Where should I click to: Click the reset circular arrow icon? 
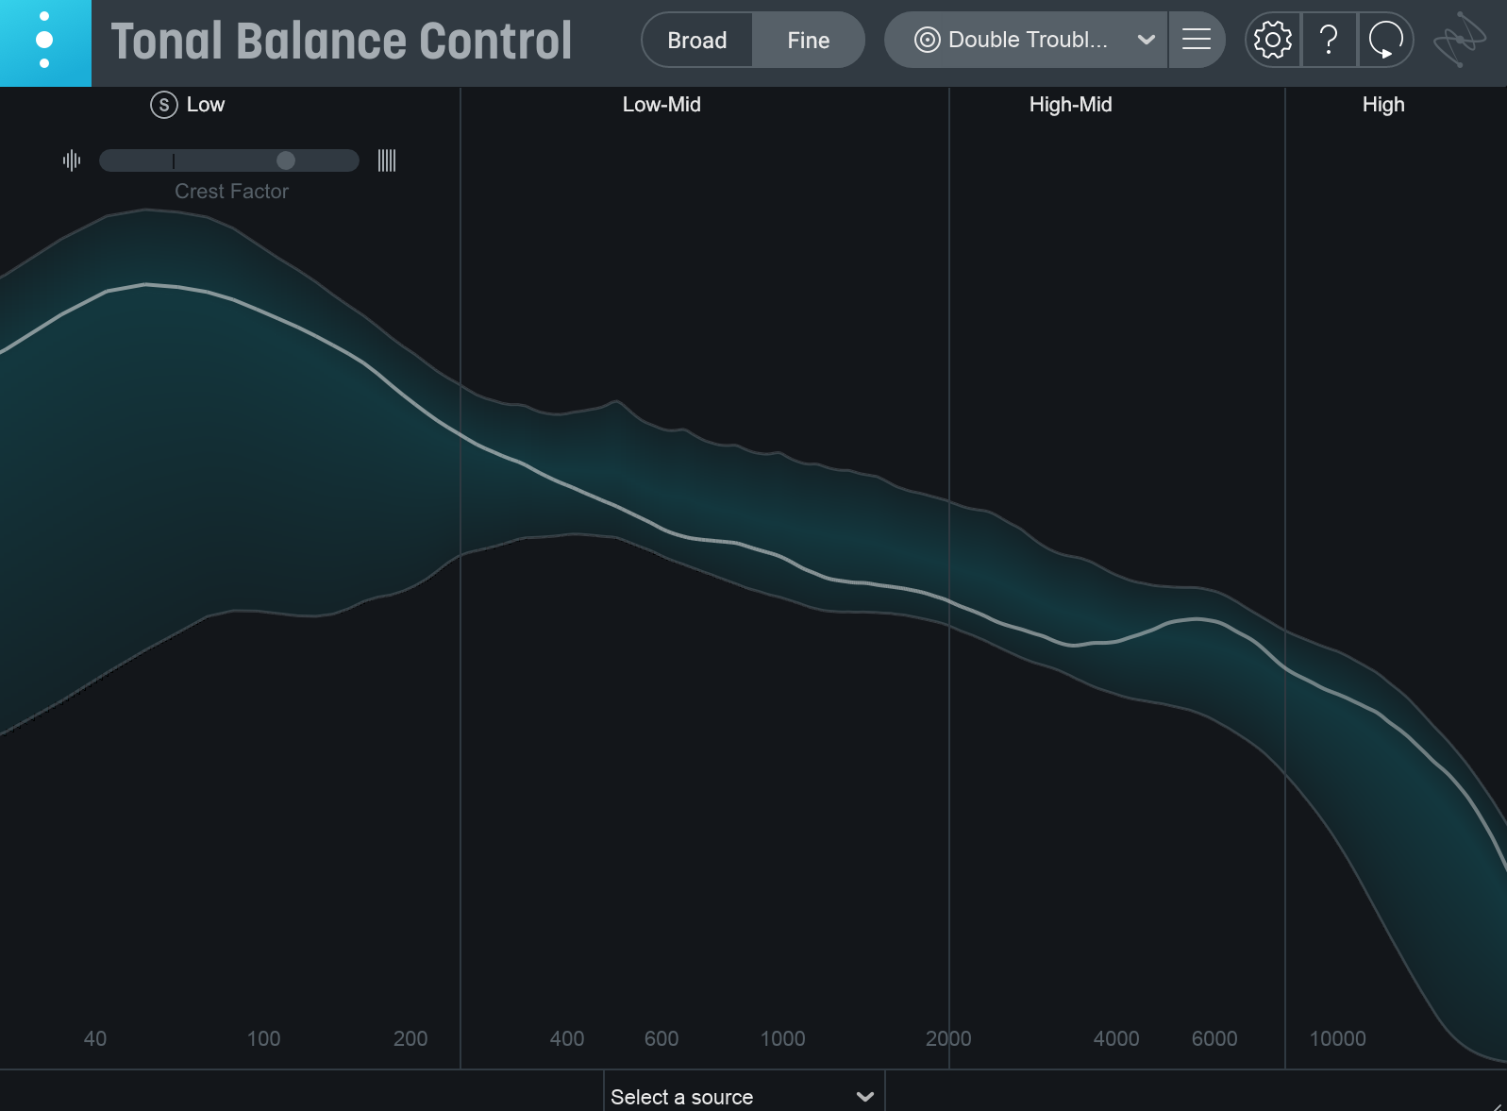[1386, 40]
